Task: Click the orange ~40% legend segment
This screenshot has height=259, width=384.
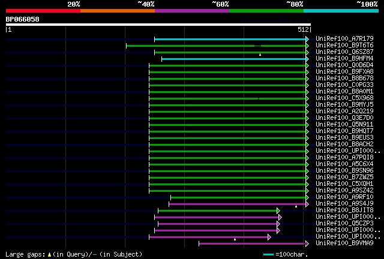Action: (x=118, y=11)
